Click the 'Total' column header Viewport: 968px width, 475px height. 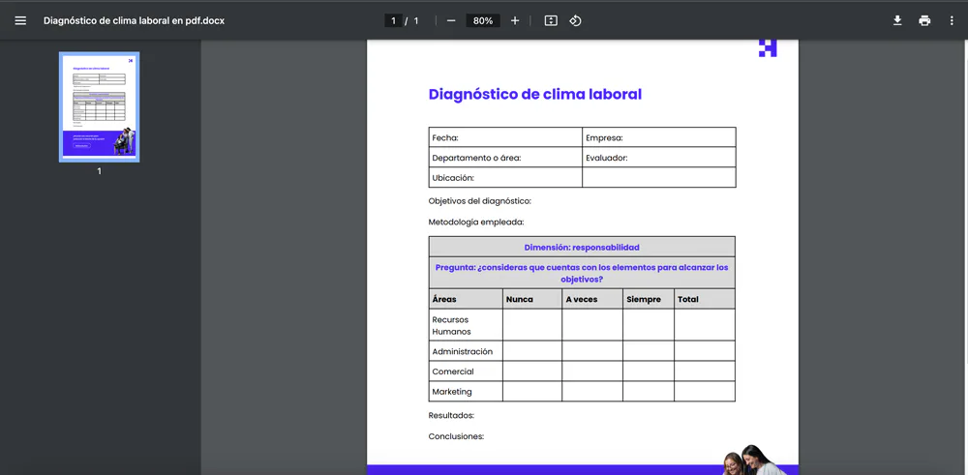[705, 299]
